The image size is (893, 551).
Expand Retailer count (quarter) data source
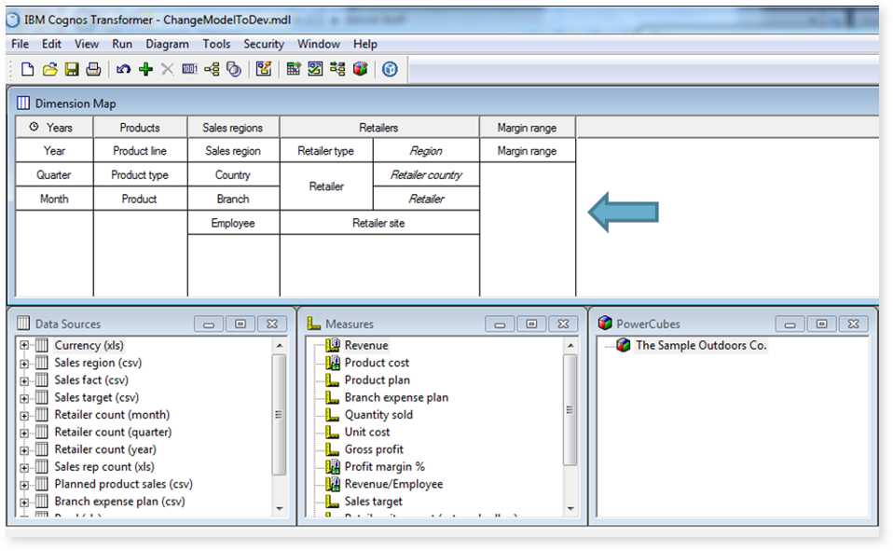coord(24,433)
